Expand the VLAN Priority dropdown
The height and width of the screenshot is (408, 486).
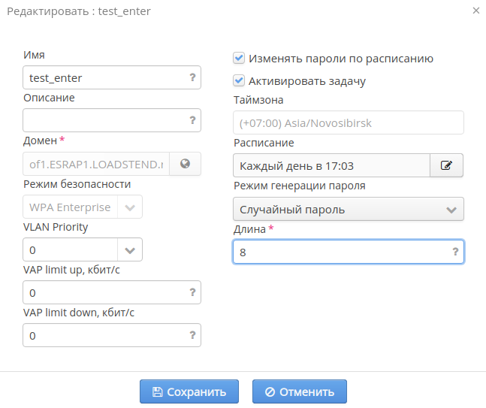point(130,250)
